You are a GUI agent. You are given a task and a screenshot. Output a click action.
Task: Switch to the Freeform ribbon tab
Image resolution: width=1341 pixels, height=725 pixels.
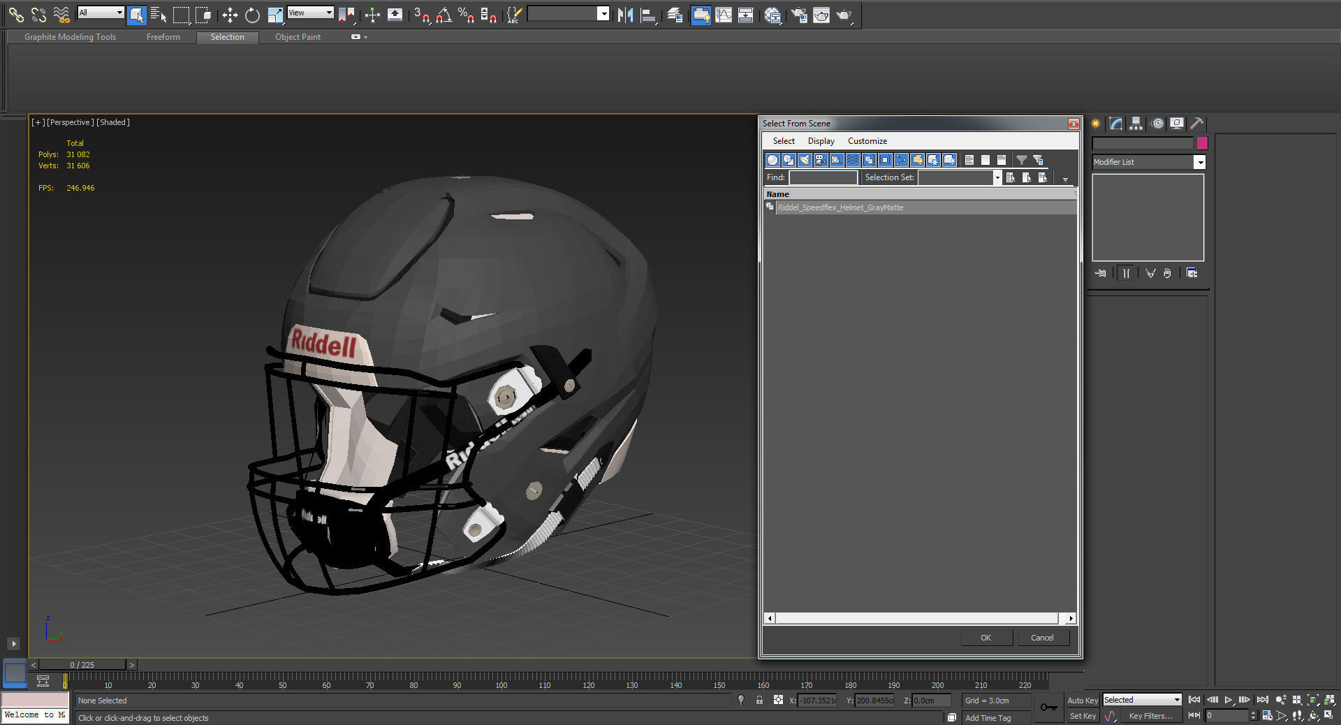163,37
